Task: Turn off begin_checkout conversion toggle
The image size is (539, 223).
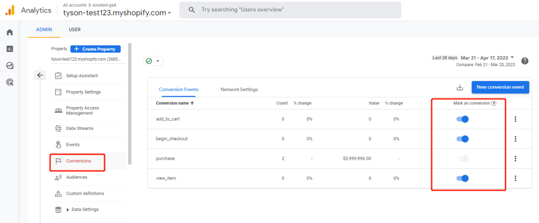Action: click(x=463, y=139)
